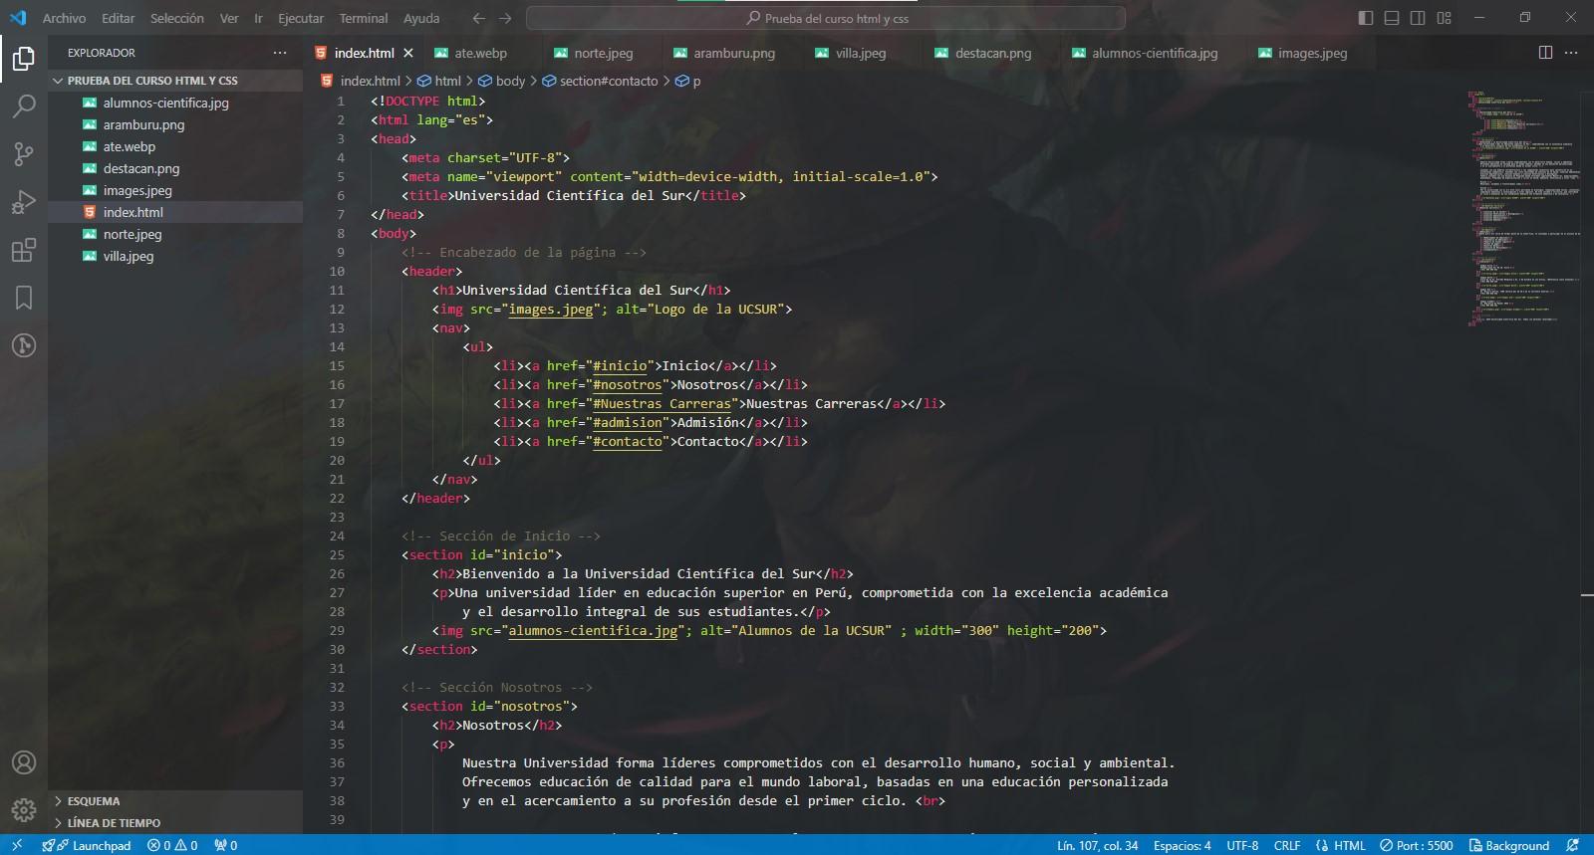The height and width of the screenshot is (855, 1594).
Task: Click the Port : 5500 Live Server button
Action: 1416,845
